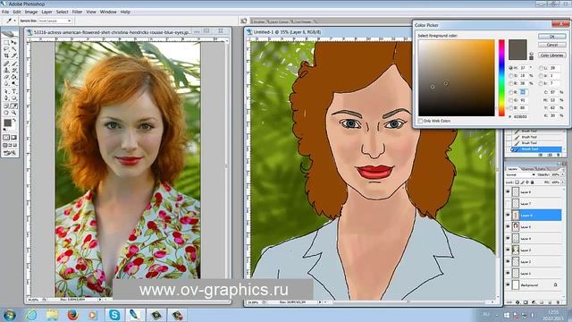Click the R value input field
572x322 pixels.
click(x=523, y=92)
